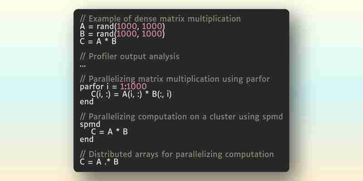Click the C(i, :) assignment line

coord(131,94)
